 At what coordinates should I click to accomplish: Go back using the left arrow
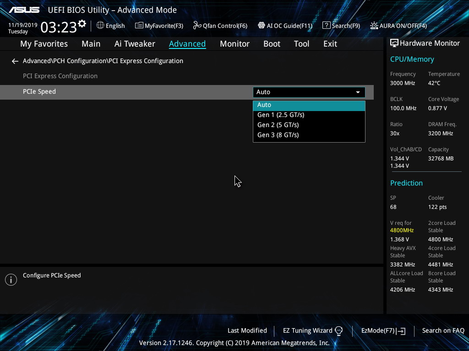[x=15, y=61]
